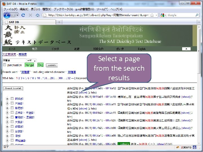Image resolution: width=203 pixels, height=152 pixels.
Task: Check the 寶積部・涅槃部 tree checkbox
Action: (x=12, y=117)
